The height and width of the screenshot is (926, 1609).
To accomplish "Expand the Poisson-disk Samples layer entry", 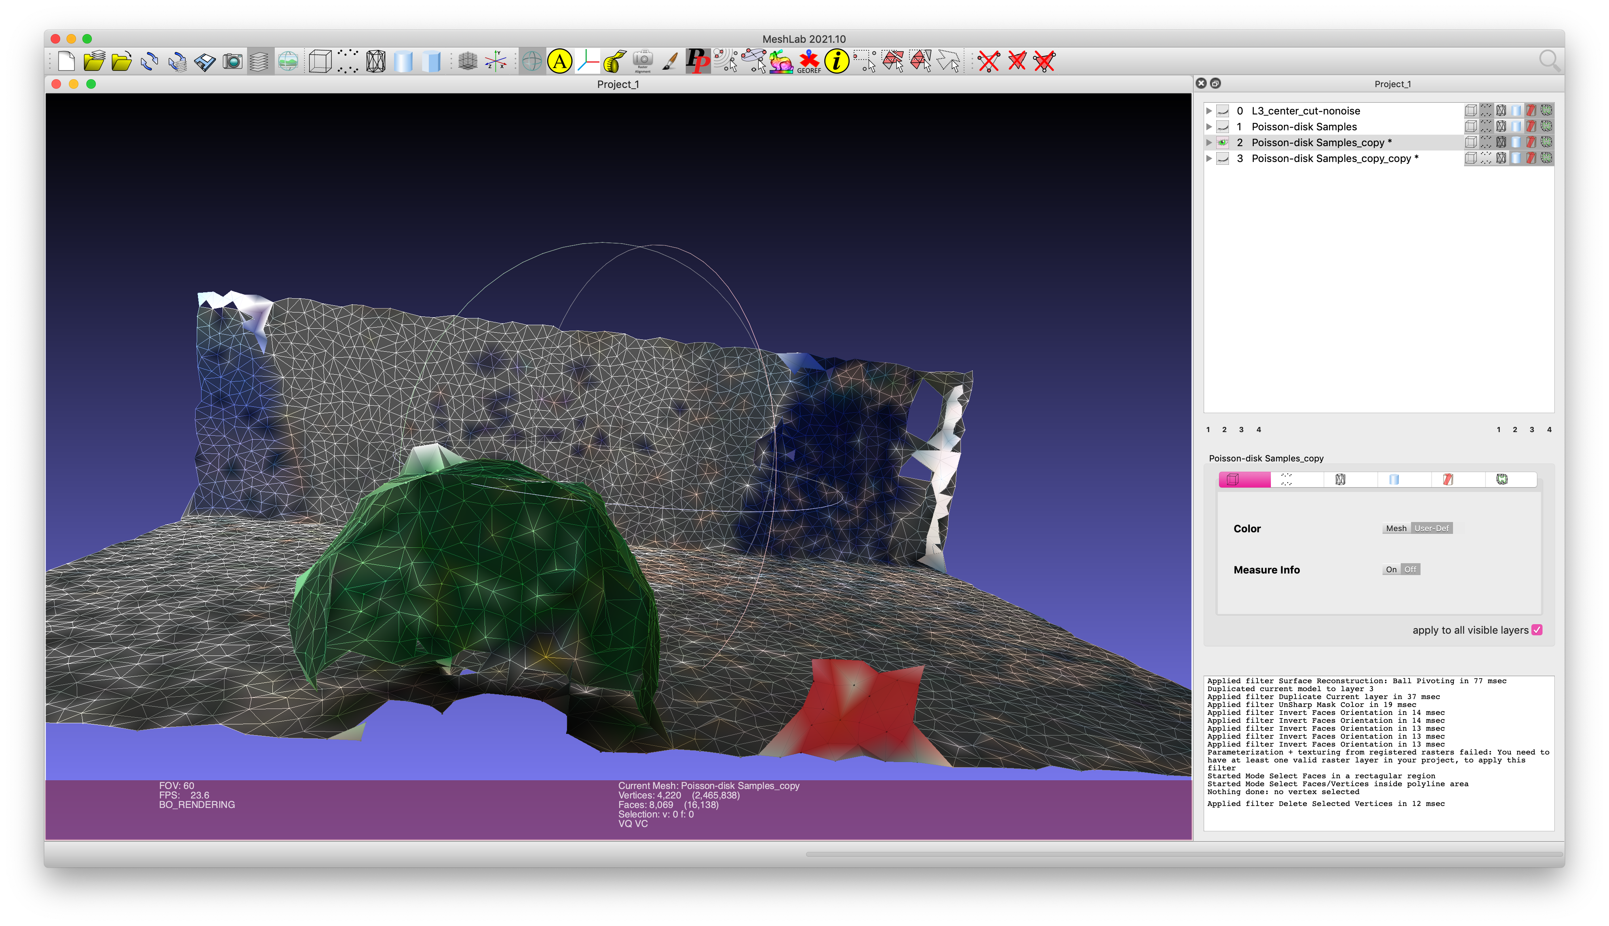I will click(1208, 127).
